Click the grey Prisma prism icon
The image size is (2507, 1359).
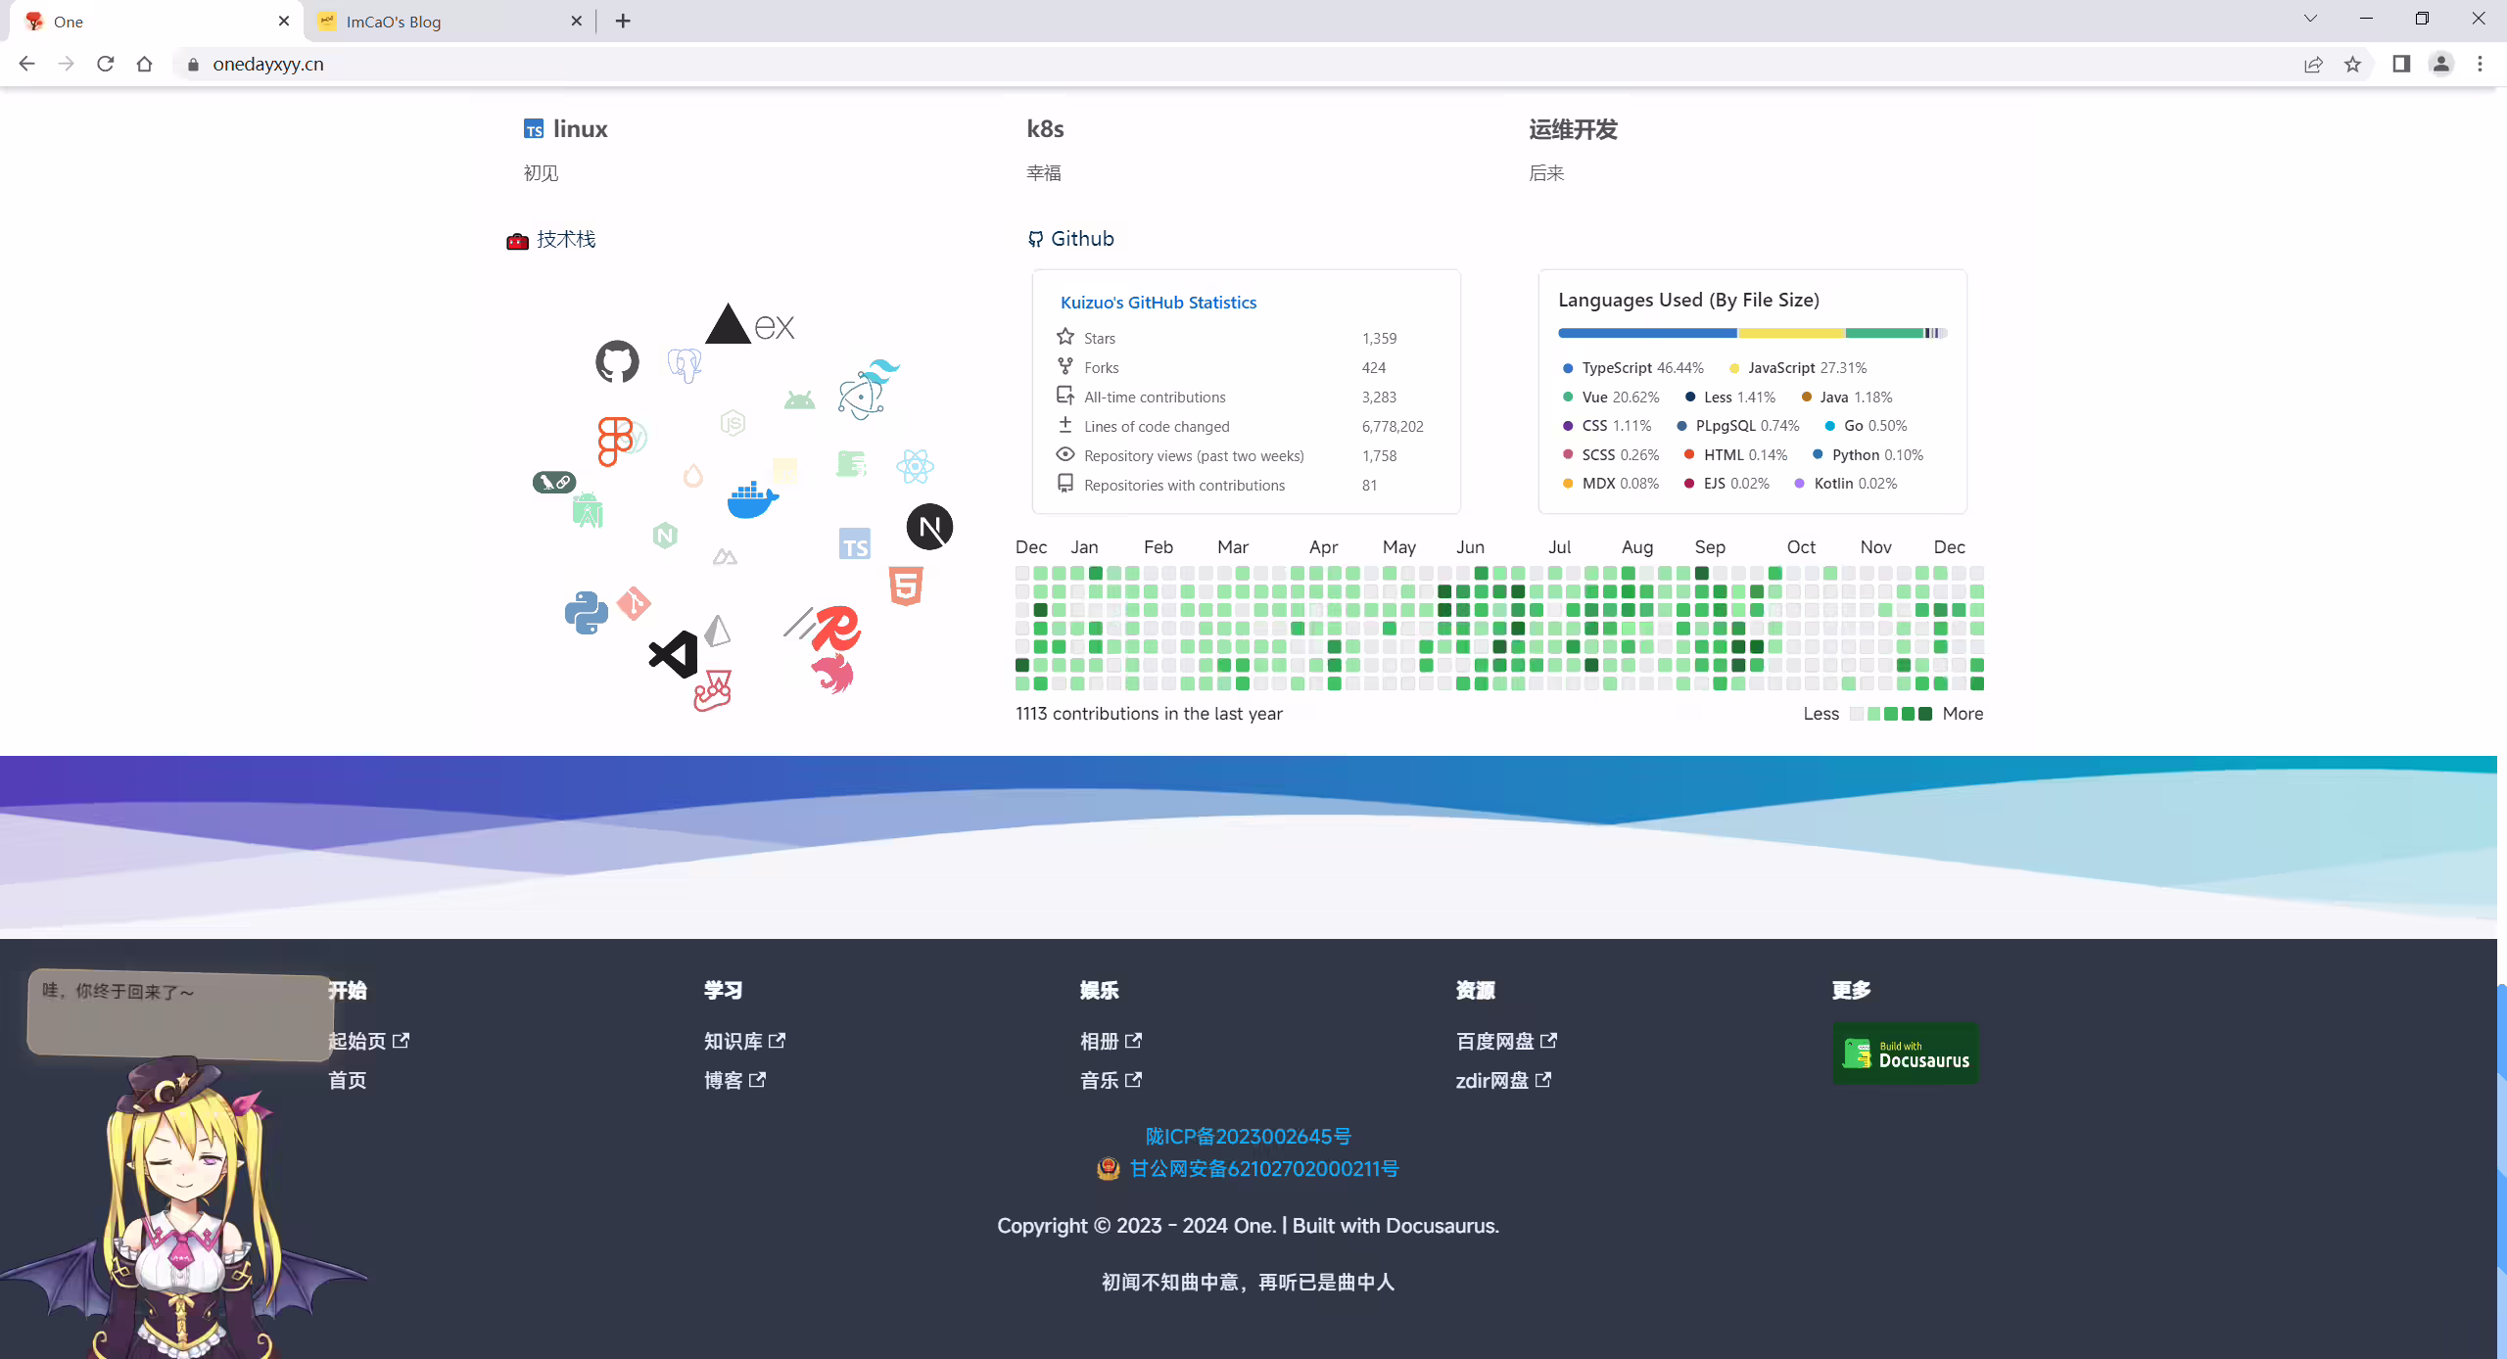coord(718,631)
